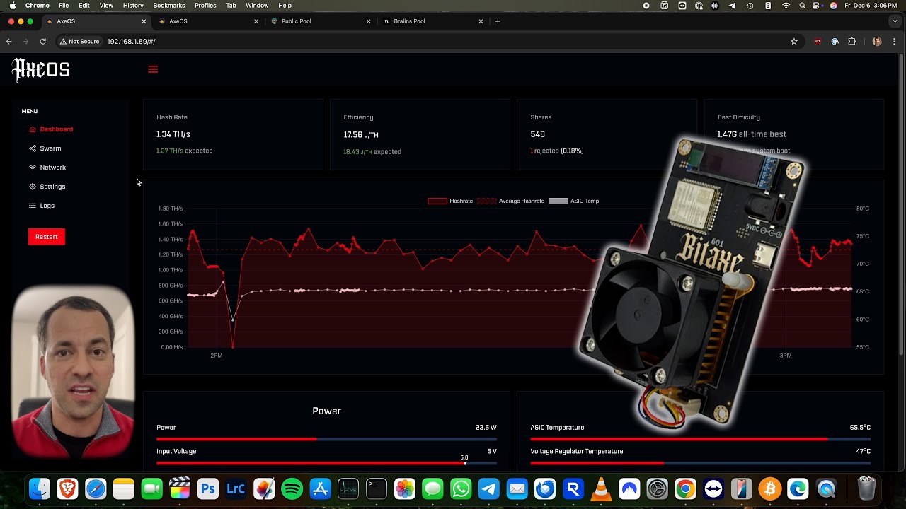Image resolution: width=906 pixels, height=509 pixels.
Task: Open the Trash in the Dock
Action: (866, 488)
